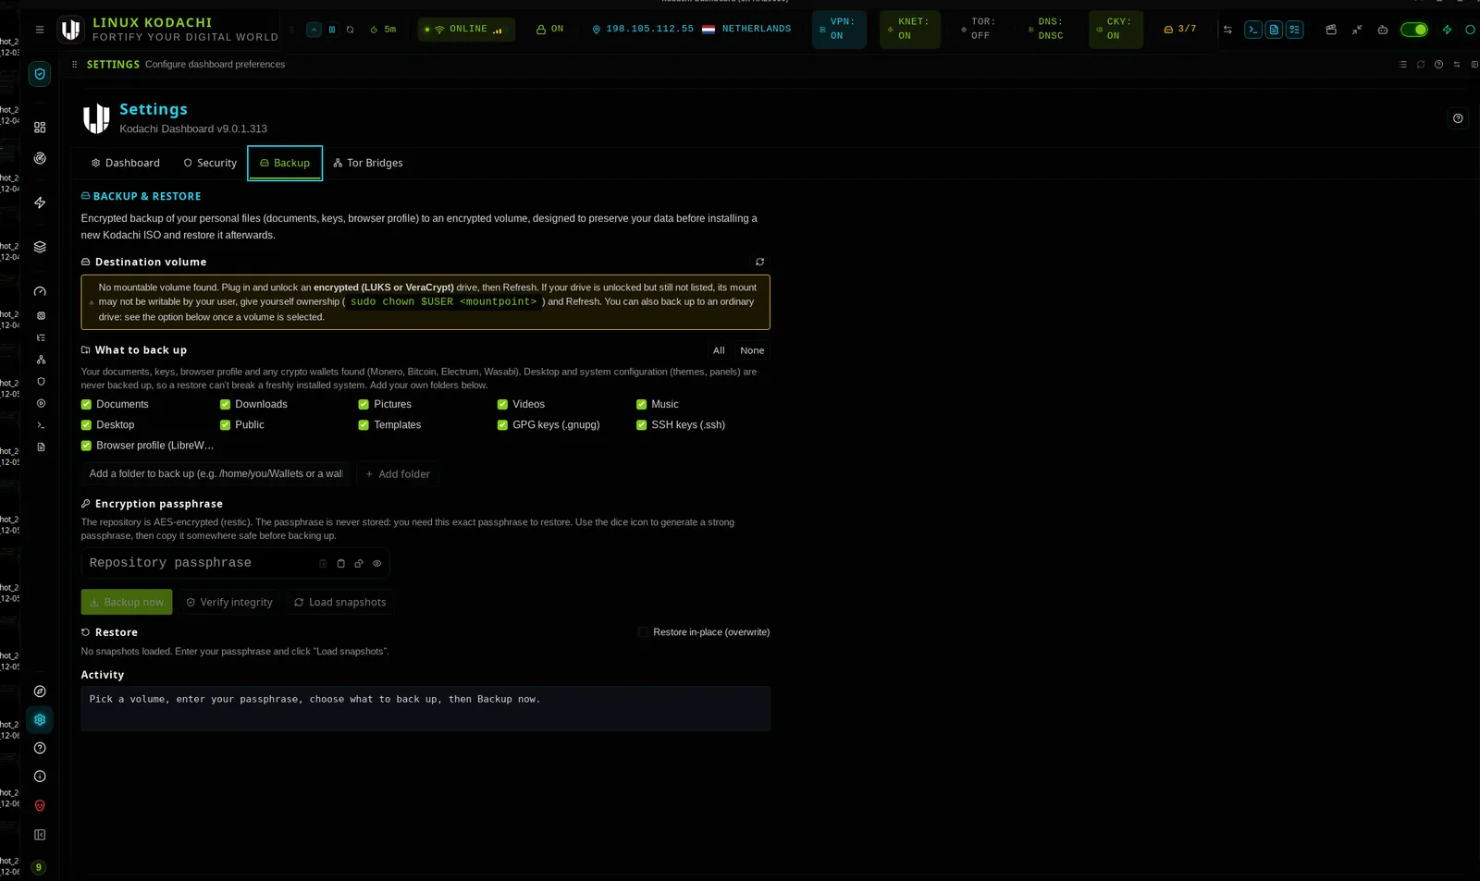Uncheck the Templates checkbox
Screen dimensions: 1480x881
364,425
